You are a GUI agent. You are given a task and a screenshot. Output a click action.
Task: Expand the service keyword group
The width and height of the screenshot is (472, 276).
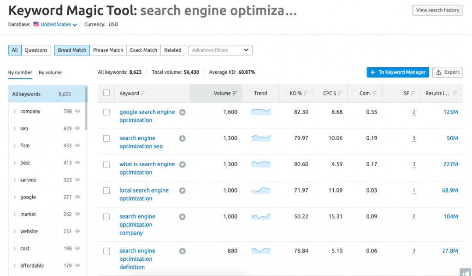pos(14,180)
